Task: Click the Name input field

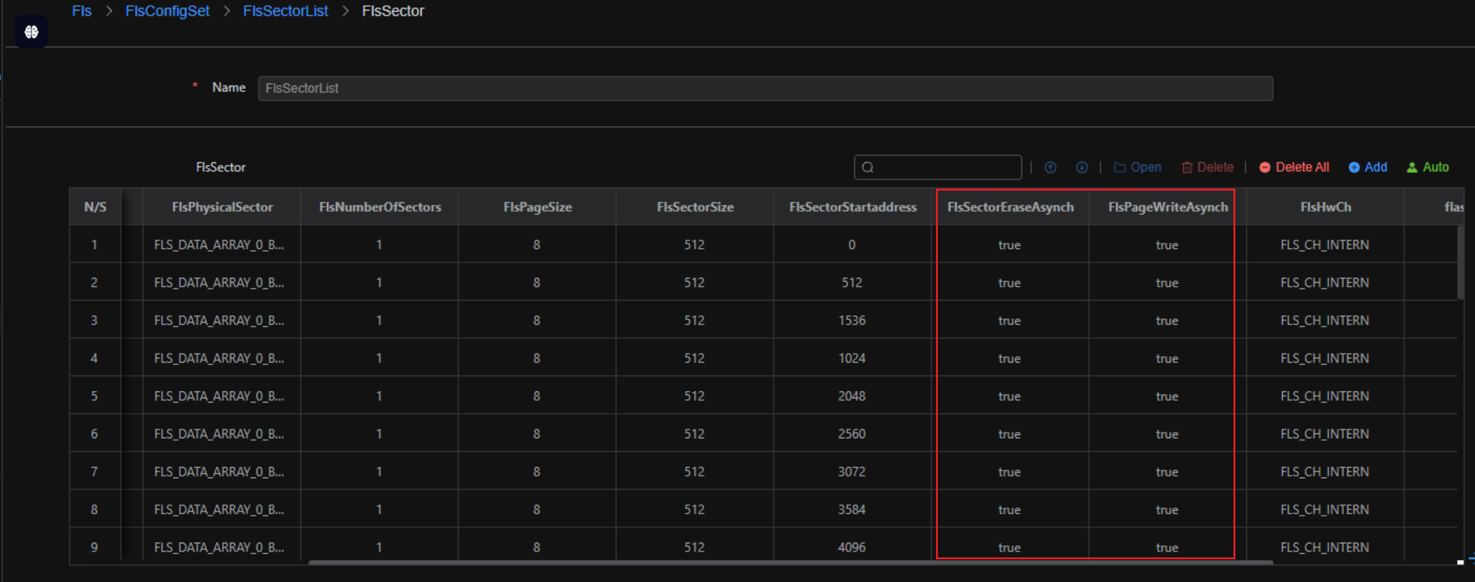Action: pos(765,88)
